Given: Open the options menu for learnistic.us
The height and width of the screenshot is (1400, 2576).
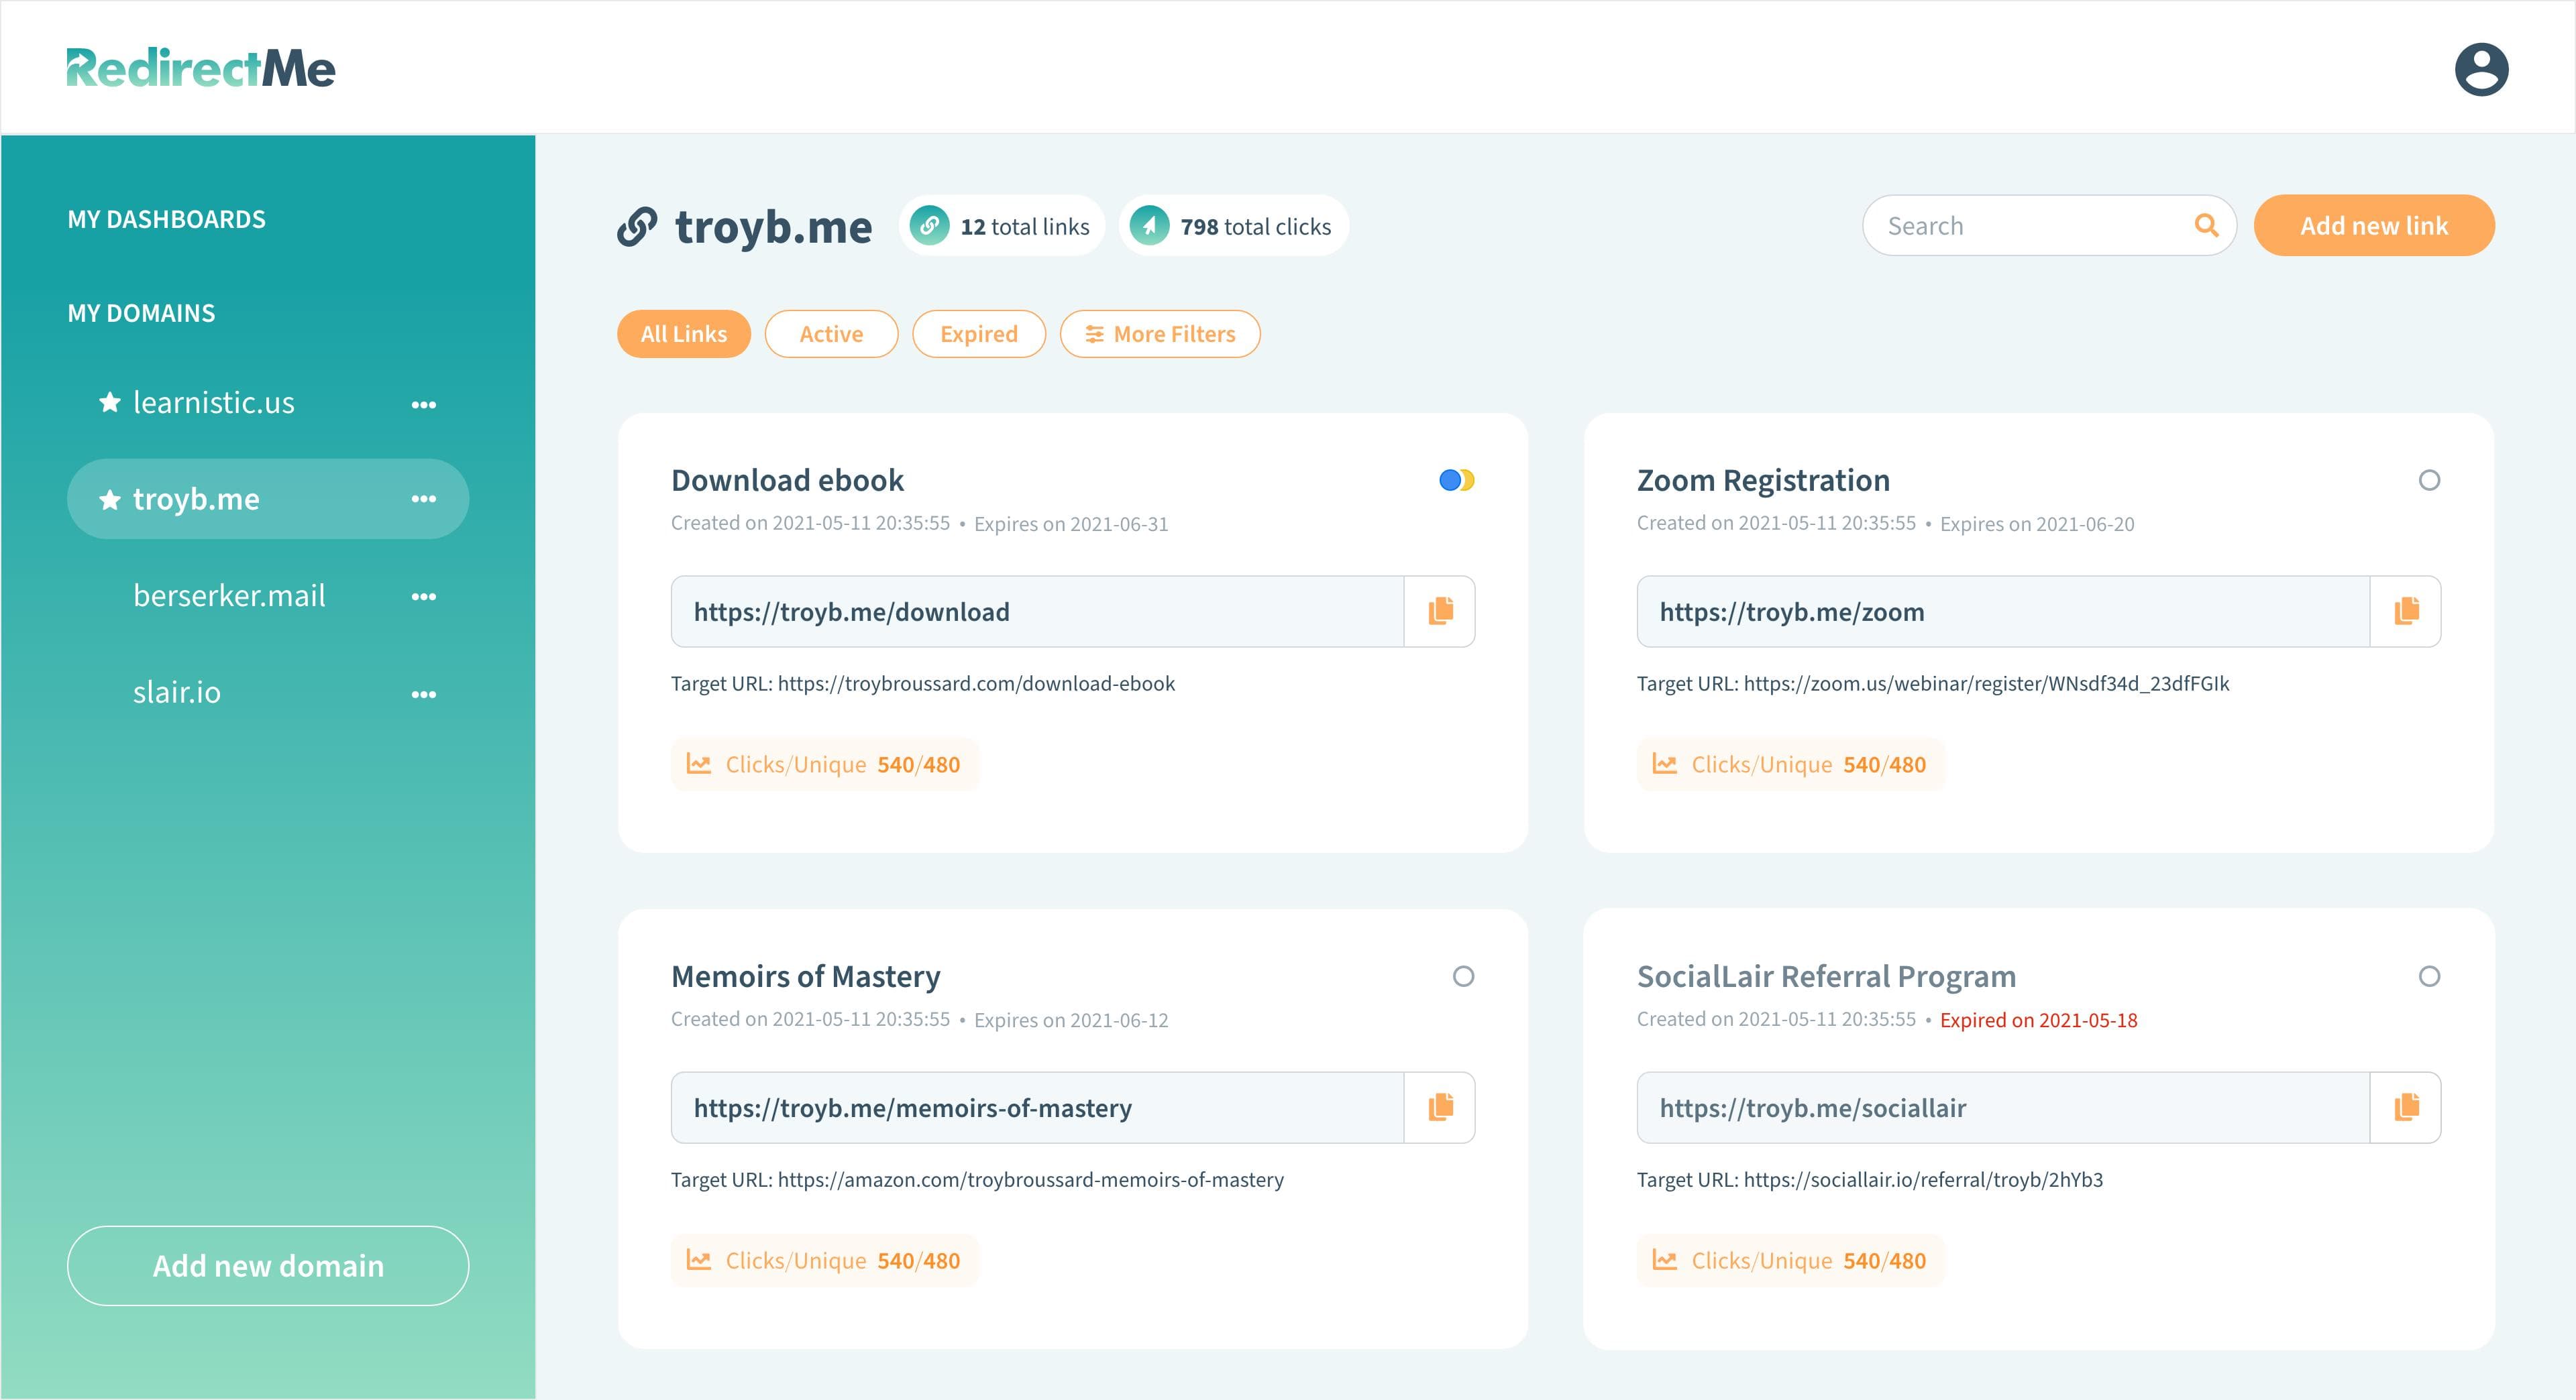Looking at the screenshot, I should pyautogui.click(x=424, y=405).
